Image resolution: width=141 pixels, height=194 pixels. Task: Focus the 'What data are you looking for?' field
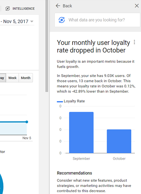click(97, 20)
